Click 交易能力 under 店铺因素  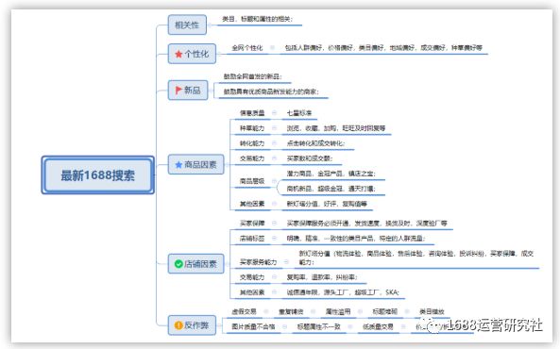point(252,277)
